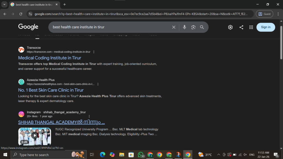Expand the tab search chevron
This screenshot has height=159, width=283.
tap(4, 4)
